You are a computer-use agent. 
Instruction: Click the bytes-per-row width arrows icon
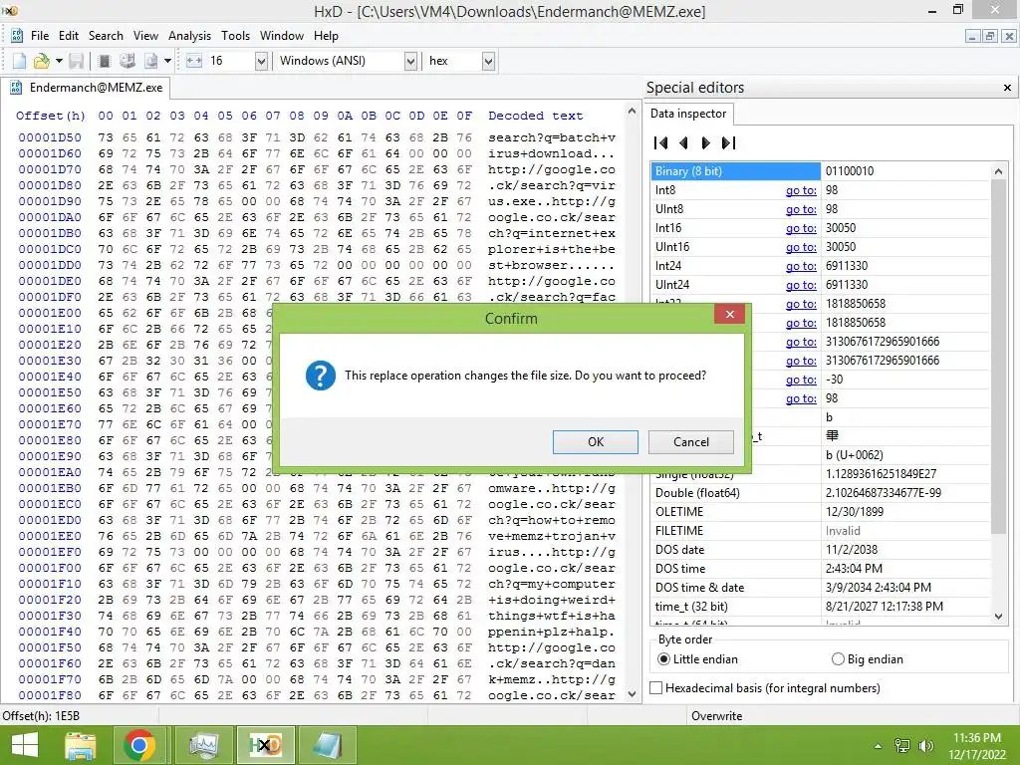pyautogui.click(x=194, y=61)
